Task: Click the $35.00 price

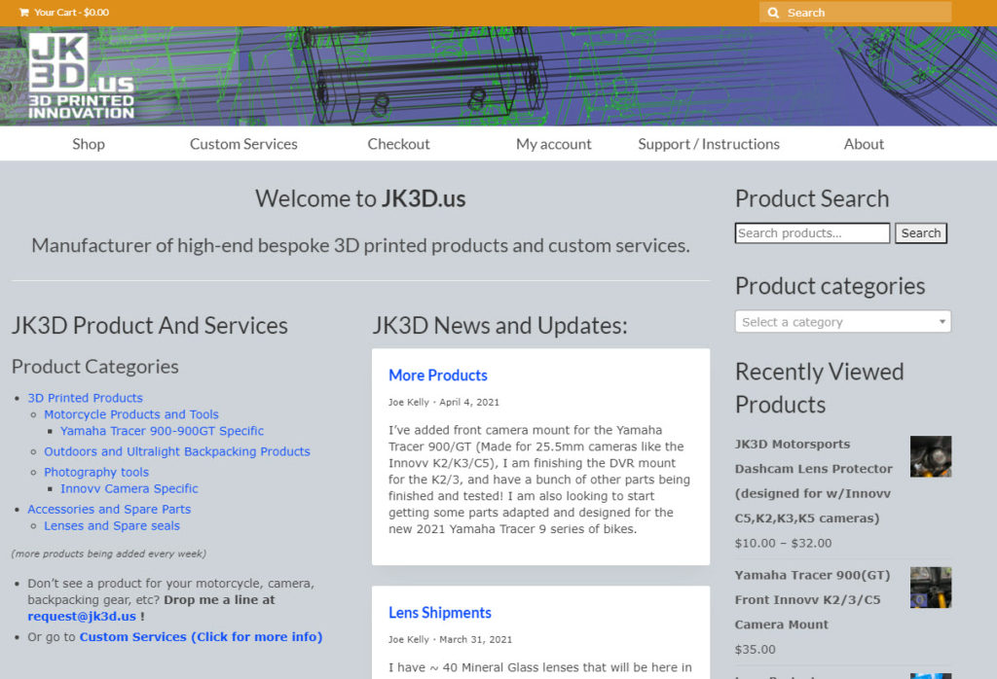Action: pos(756,649)
